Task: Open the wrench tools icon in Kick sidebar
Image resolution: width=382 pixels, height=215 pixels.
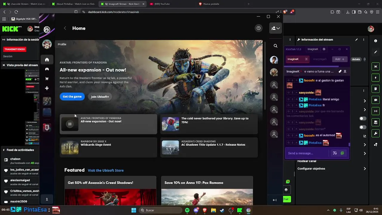Action: point(376,133)
